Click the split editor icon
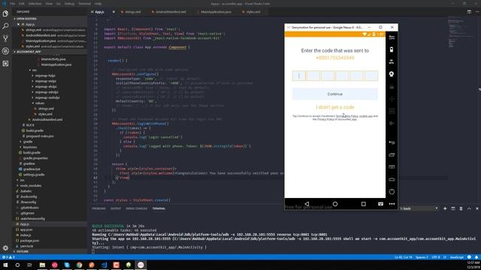This screenshot has width=481, height=270. [x=469, y=12]
